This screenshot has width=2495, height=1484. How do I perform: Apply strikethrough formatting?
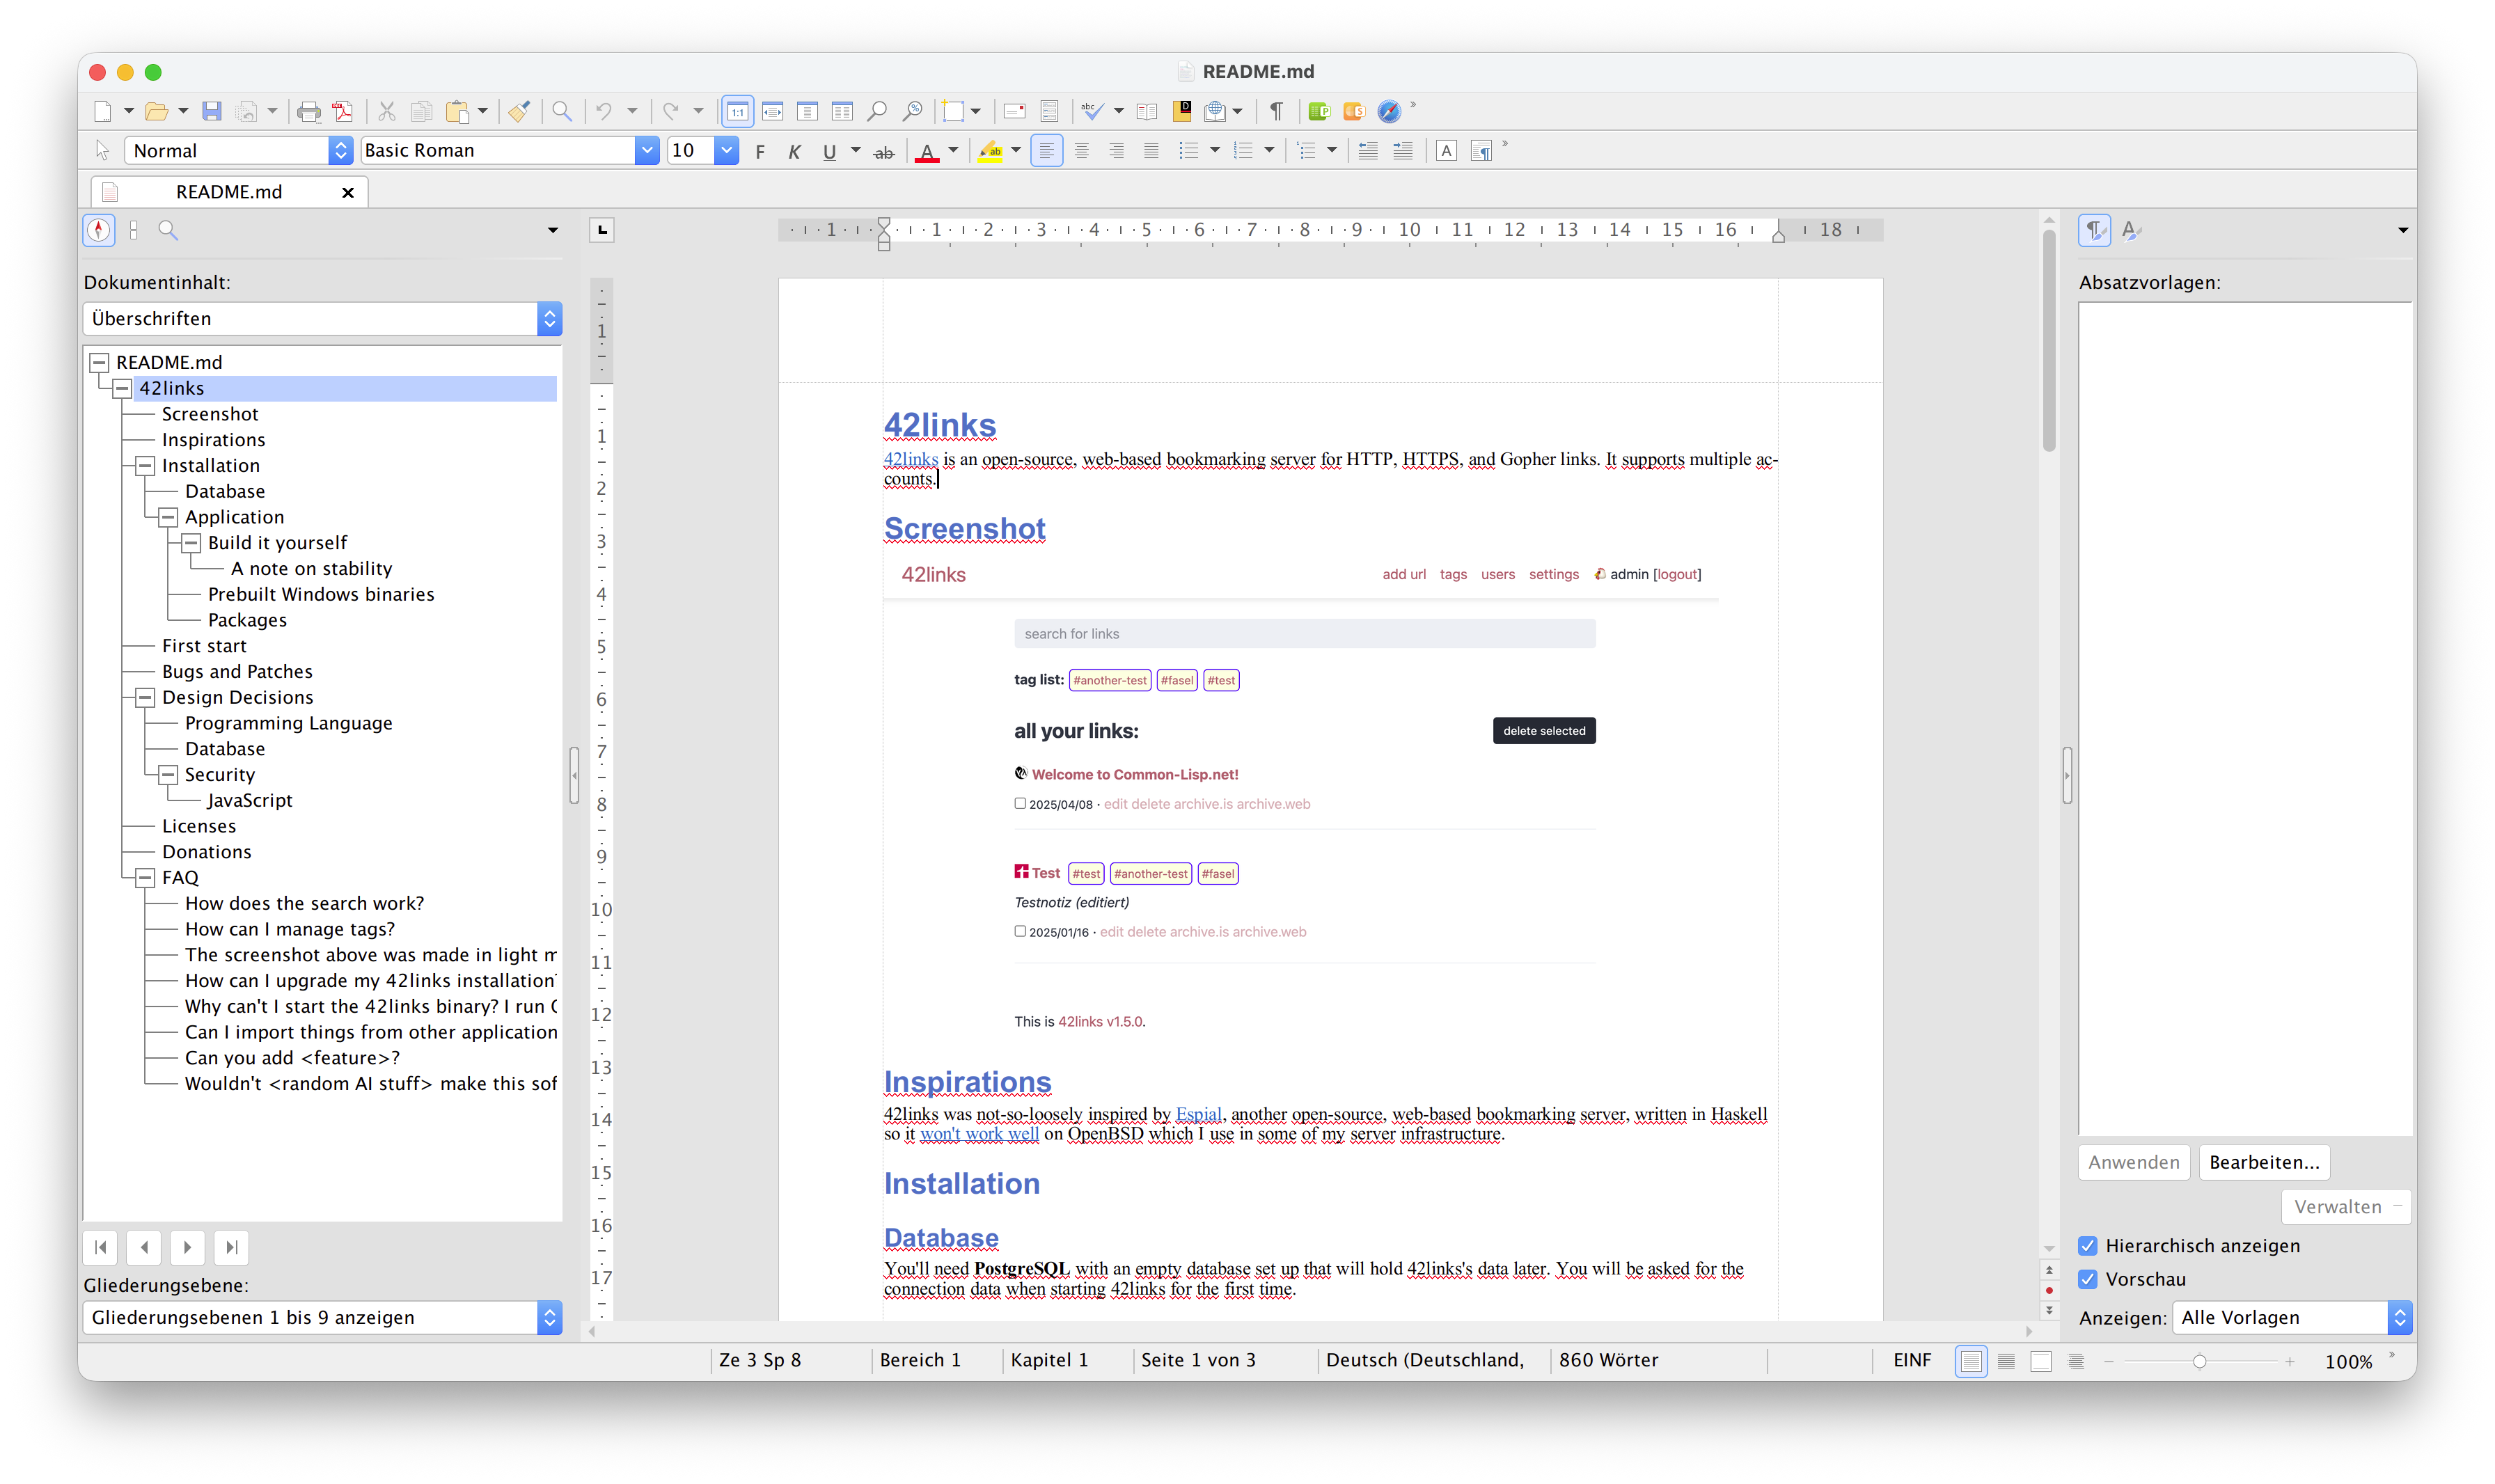pos(884,151)
